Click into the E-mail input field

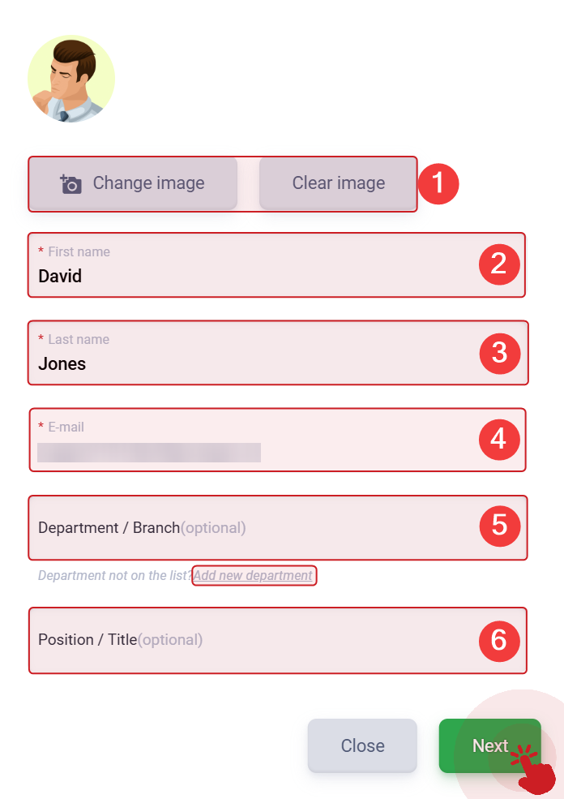(x=277, y=440)
